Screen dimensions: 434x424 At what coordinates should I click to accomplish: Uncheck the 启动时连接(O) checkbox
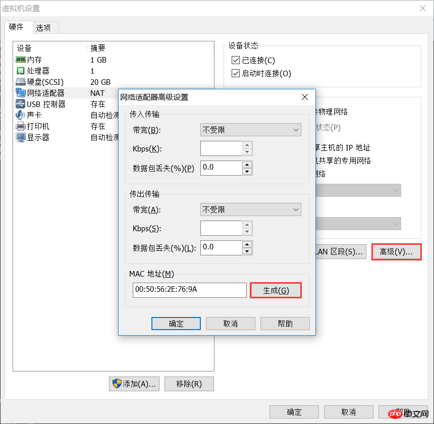236,73
